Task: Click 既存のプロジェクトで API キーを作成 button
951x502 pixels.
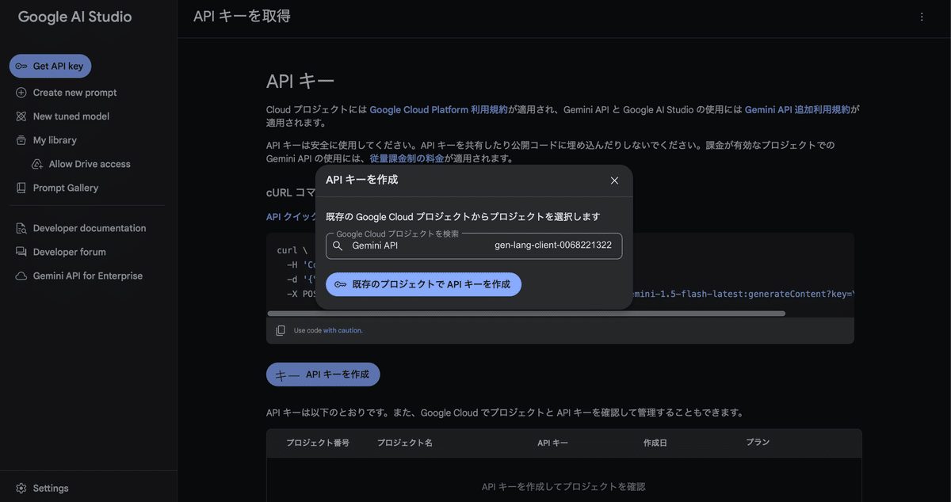Action: click(423, 284)
